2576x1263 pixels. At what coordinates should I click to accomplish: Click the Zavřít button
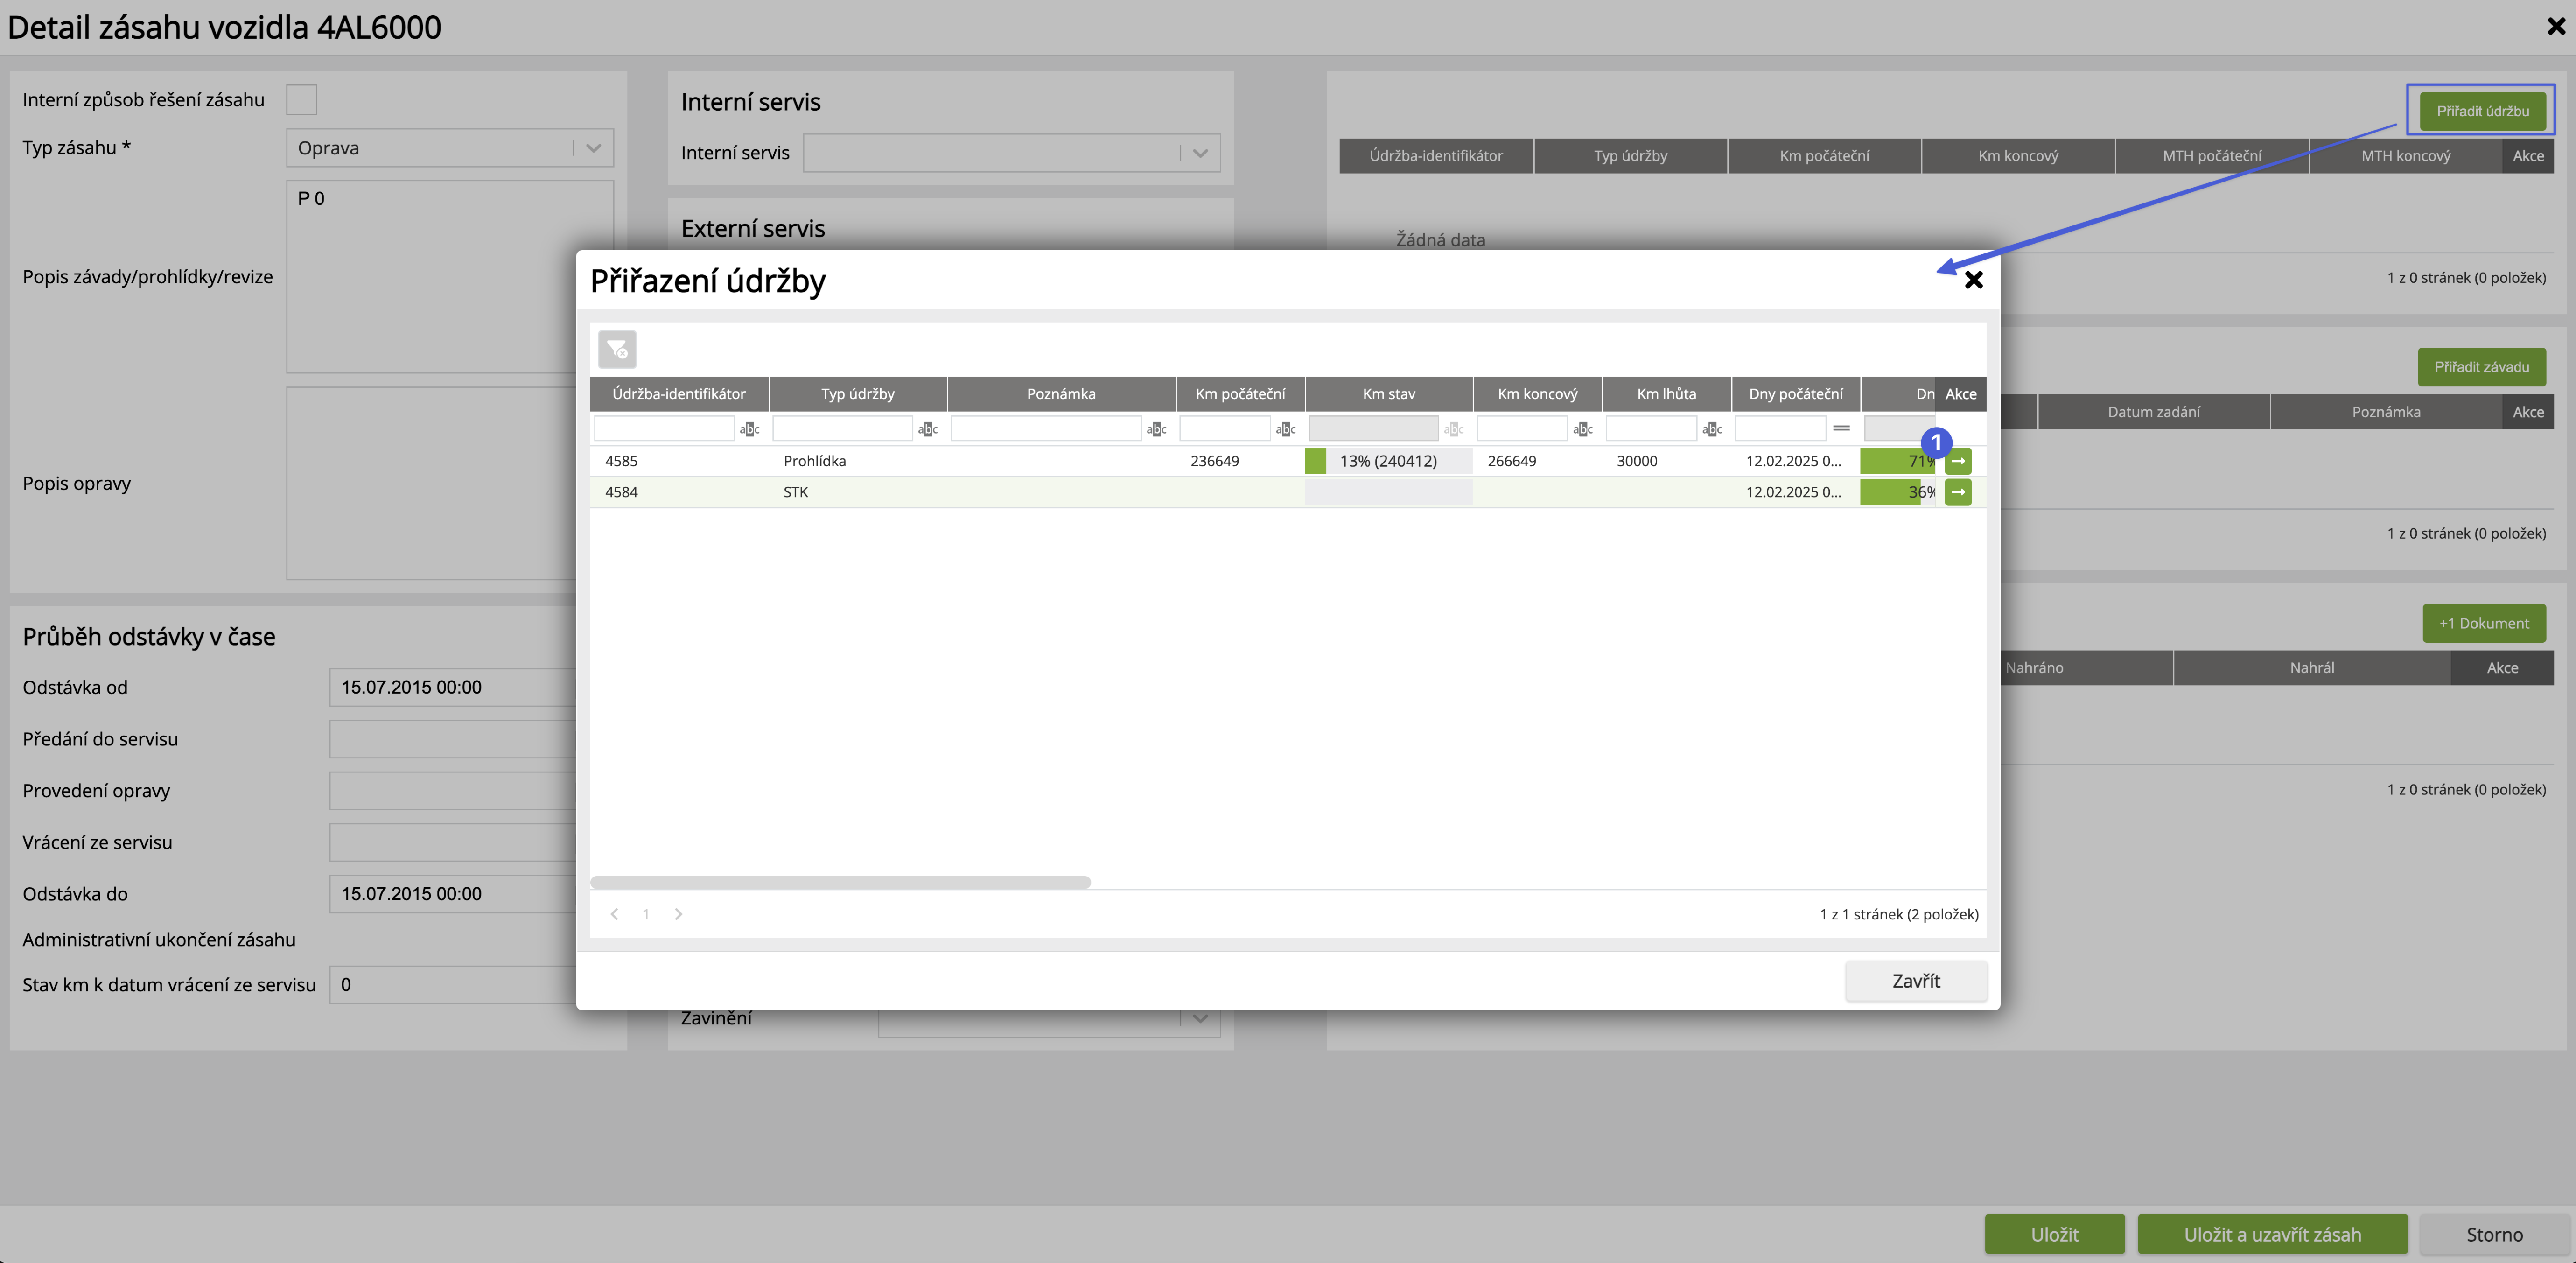(x=1915, y=981)
